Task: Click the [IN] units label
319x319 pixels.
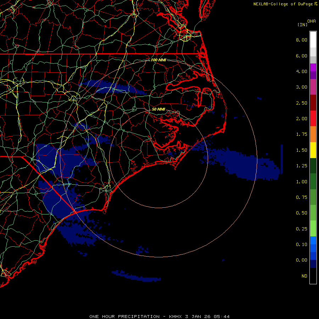Action: pyautogui.click(x=302, y=24)
